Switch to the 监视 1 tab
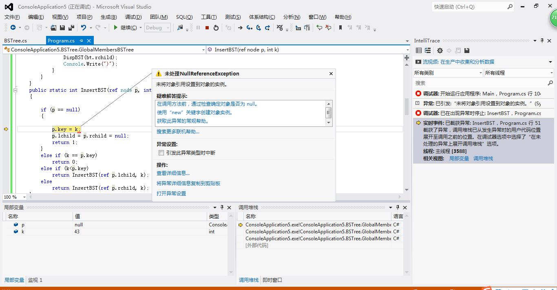557x290 pixels. click(x=35, y=280)
